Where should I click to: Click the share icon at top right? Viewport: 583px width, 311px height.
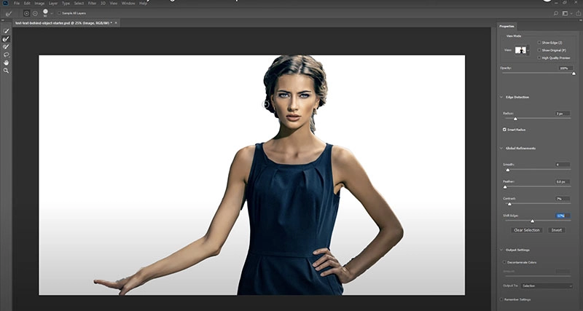pos(579,13)
